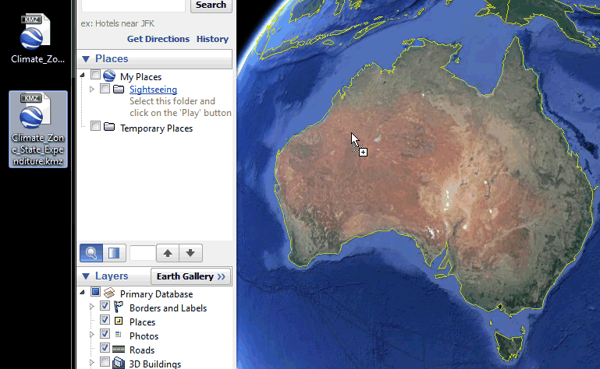Collapse the Places panel header triangle
The height and width of the screenshot is (369, 600).
click(x=86, y=59)
